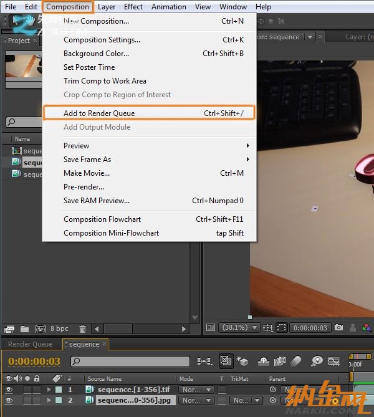Open blending Mode dropdown for layer 2
Image resolution: width=374 pixels, height=417 pixels.
pos(196,400)
